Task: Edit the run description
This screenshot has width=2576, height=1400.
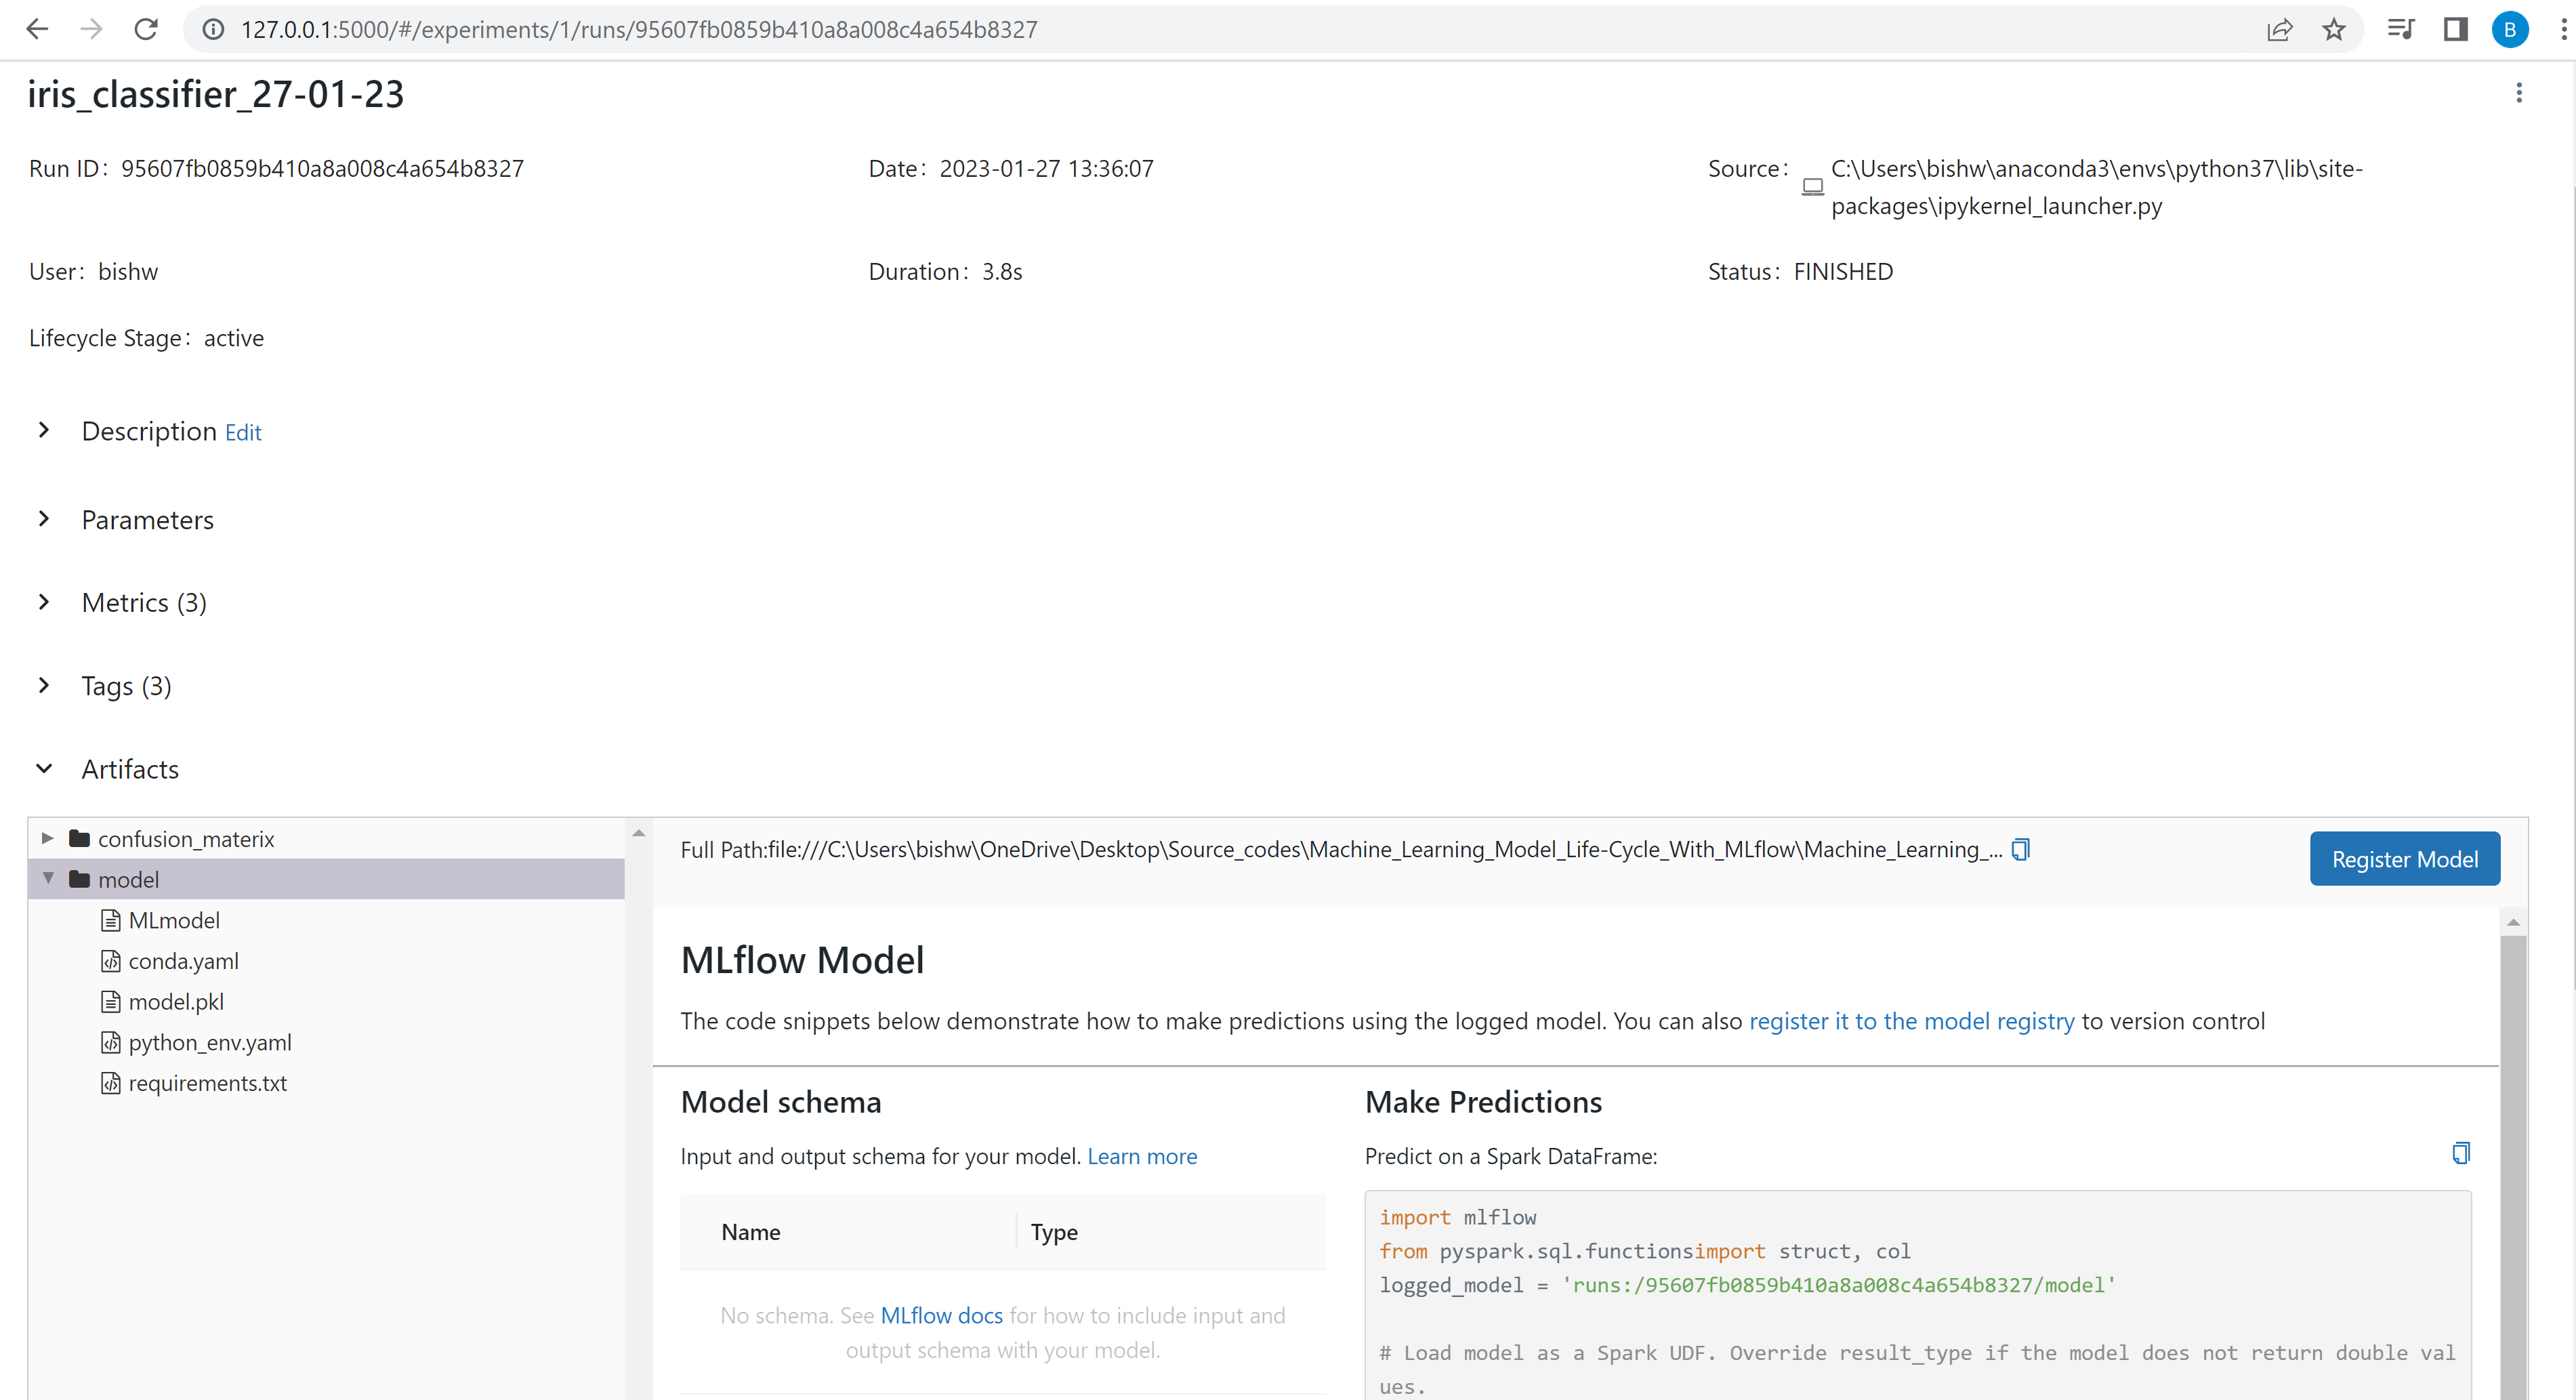Action: (243, 432)
